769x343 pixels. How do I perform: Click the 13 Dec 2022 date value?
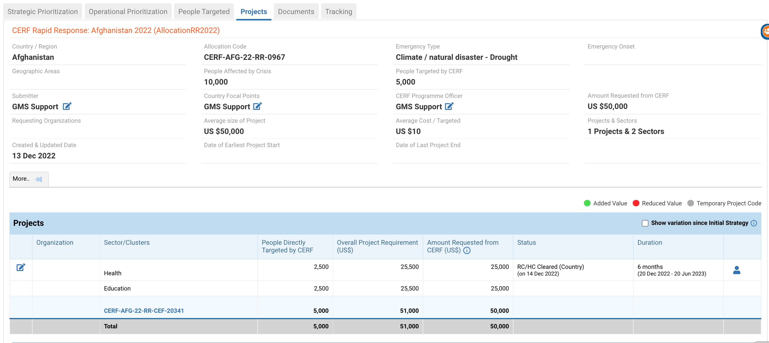tap(34, 156)
